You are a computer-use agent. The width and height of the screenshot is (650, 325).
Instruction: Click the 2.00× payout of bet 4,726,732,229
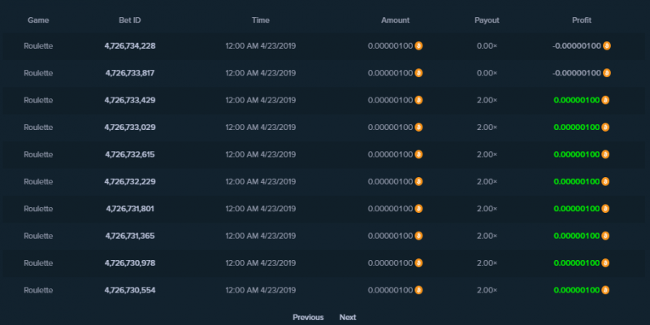487,181
